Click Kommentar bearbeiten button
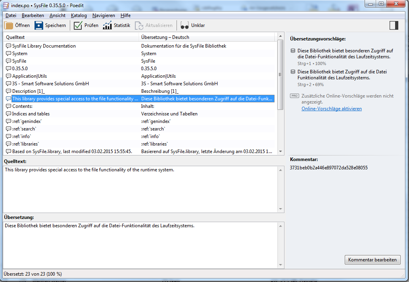The height and width of the screenshot is (282, 409). click(372, 260)
